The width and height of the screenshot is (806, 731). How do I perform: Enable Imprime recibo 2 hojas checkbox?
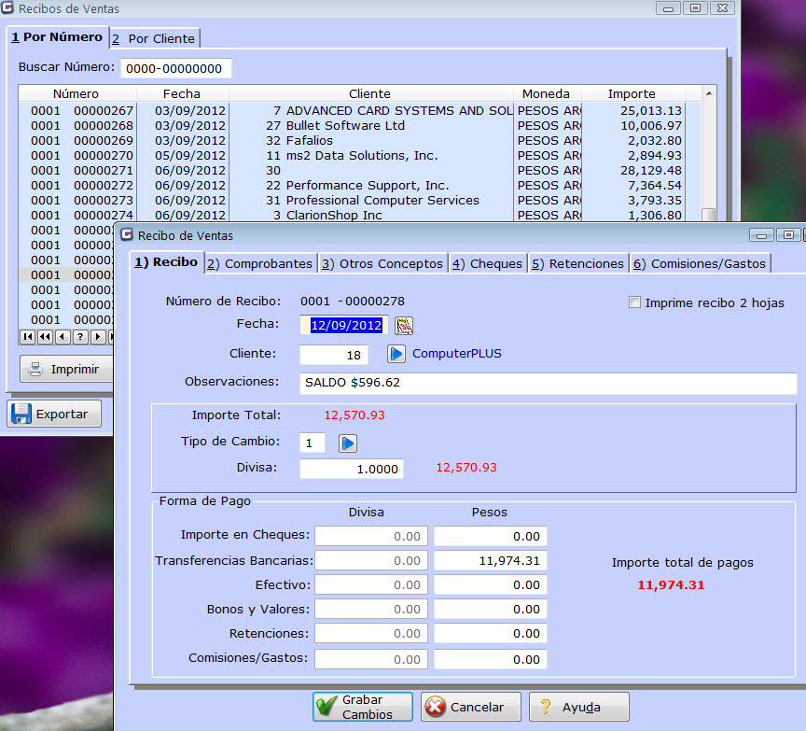point(635,302)
